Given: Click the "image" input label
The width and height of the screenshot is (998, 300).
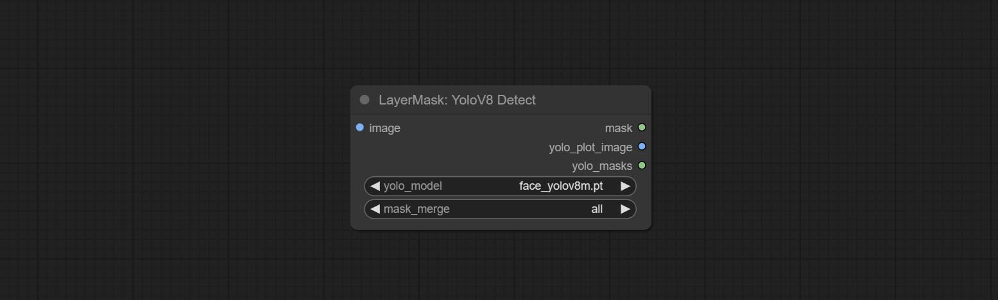Looking at the screenshot, I should click(384, 128).
